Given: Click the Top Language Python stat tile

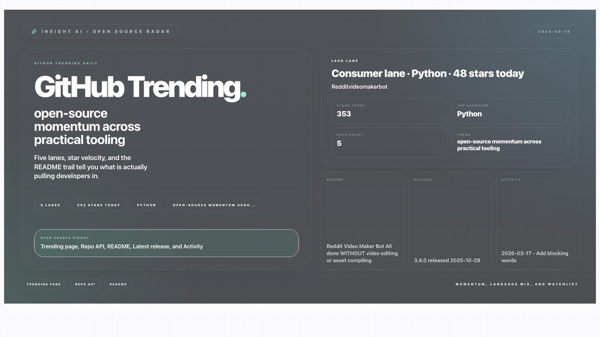Looking at the screenshot, I should (510, 111).
